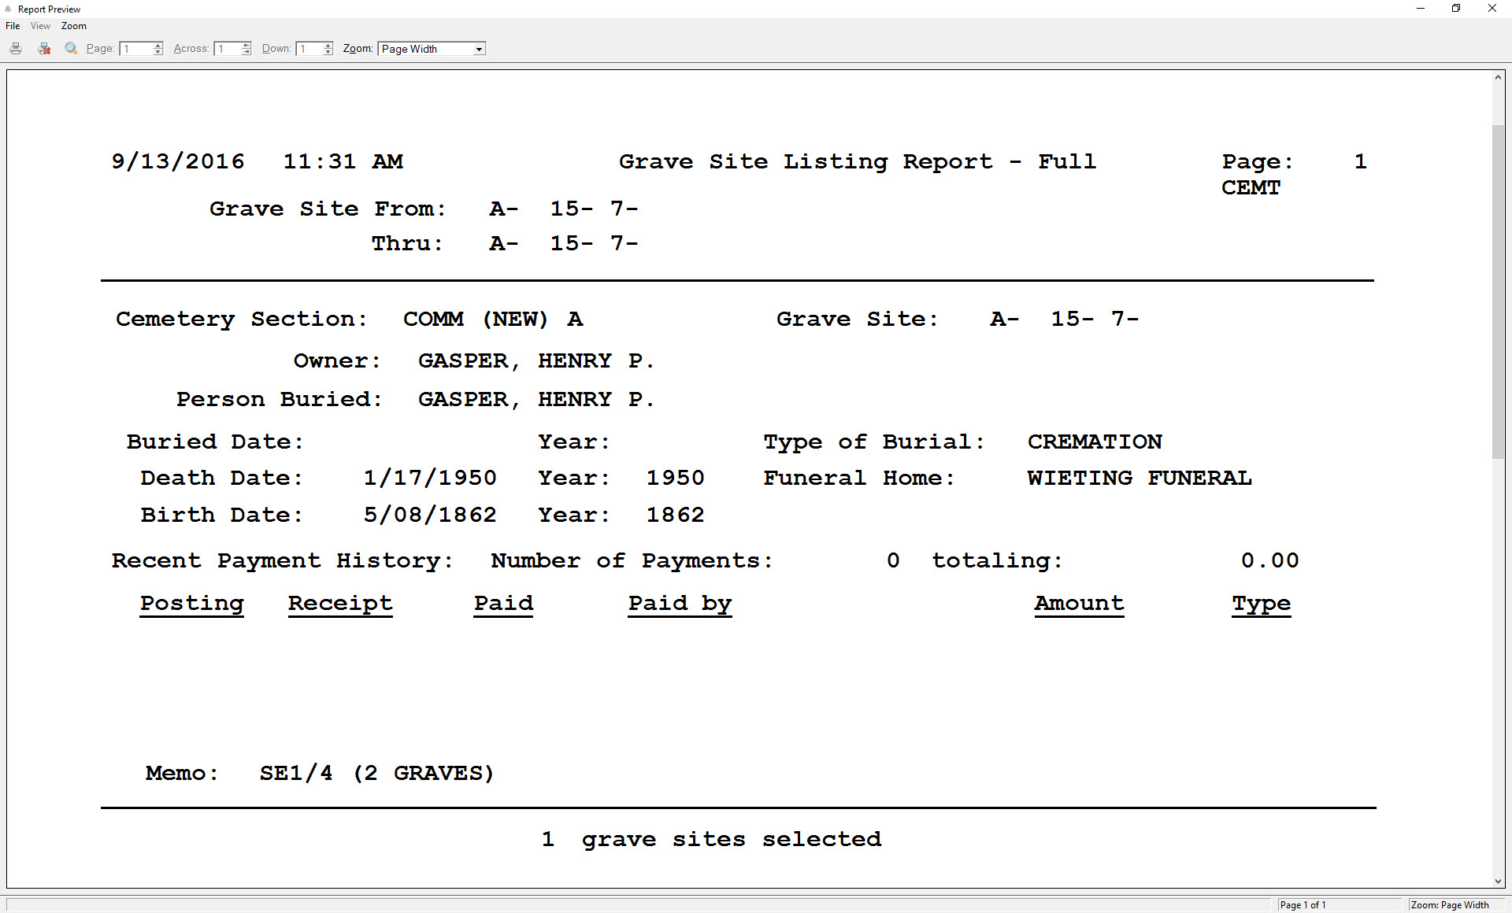Click the death year '1950'
The width and height of the screenshot is (1512, 913).
676,478
